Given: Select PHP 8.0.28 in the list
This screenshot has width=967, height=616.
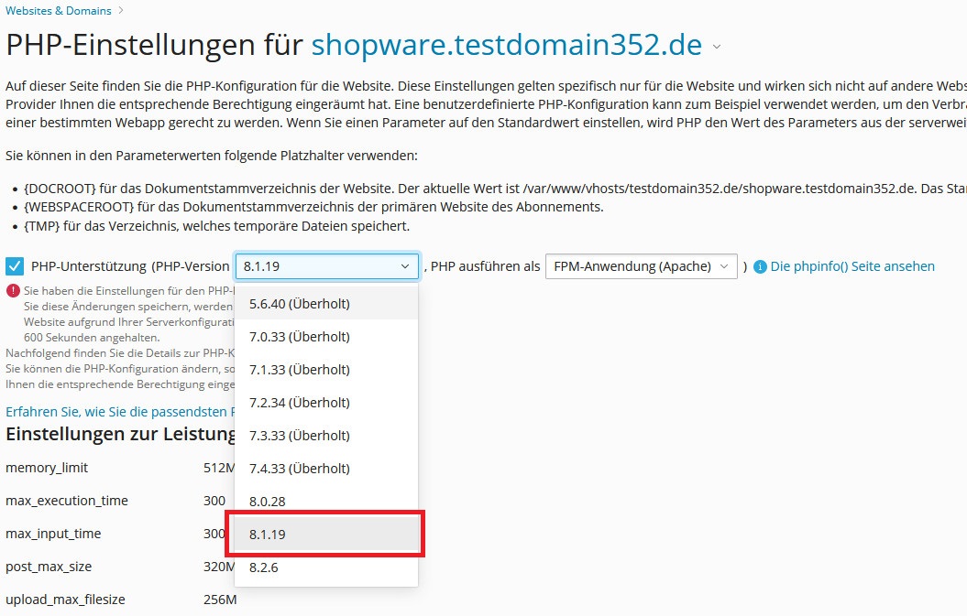Looking at the screenshot, I should pos(326,502).
